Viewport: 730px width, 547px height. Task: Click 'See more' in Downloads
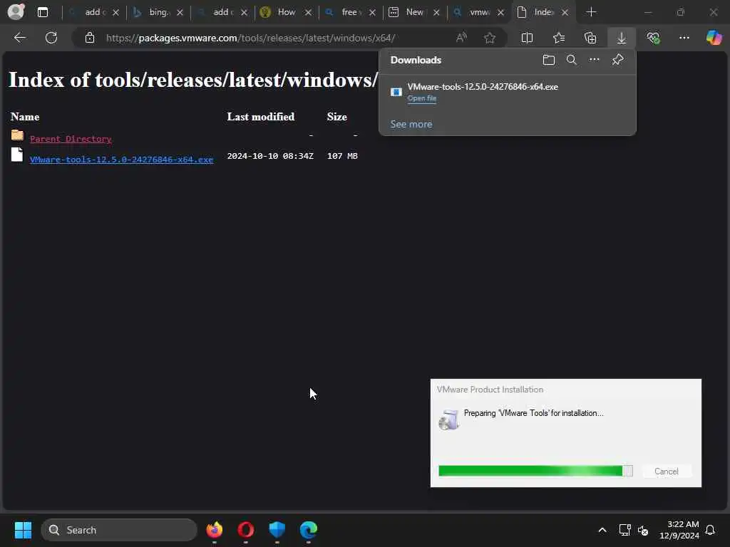pos(411,124)
